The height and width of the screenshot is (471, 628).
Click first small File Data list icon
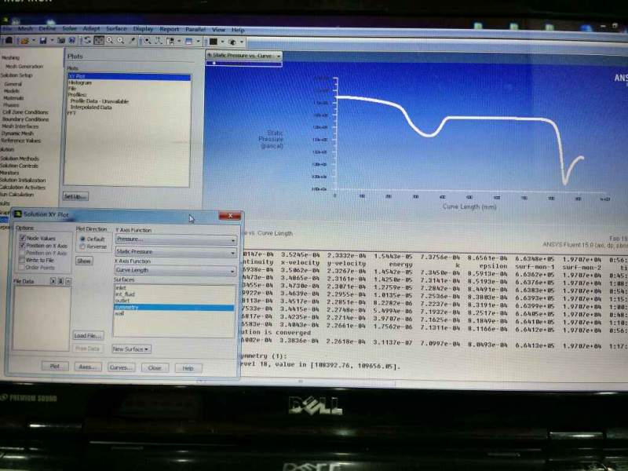[53, 281]
